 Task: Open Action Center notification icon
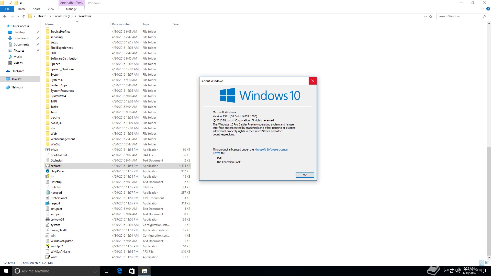(x=484, y=271)
